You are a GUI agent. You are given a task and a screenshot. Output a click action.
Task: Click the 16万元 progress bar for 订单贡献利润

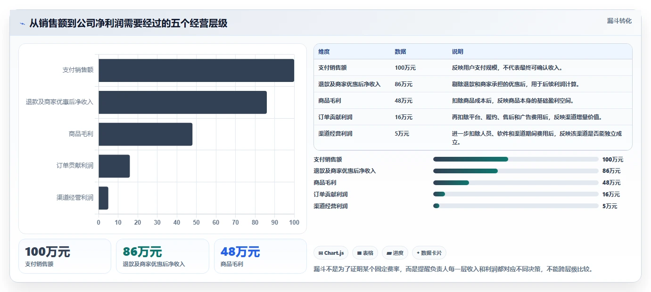point(516,194)
